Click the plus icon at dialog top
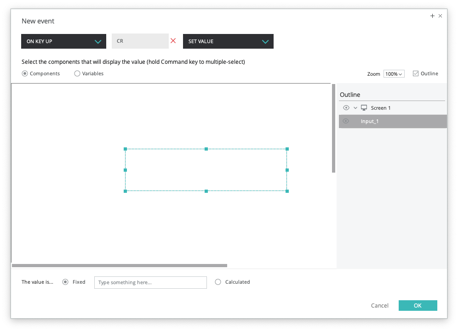458x331 pixels. click(432, 16)
